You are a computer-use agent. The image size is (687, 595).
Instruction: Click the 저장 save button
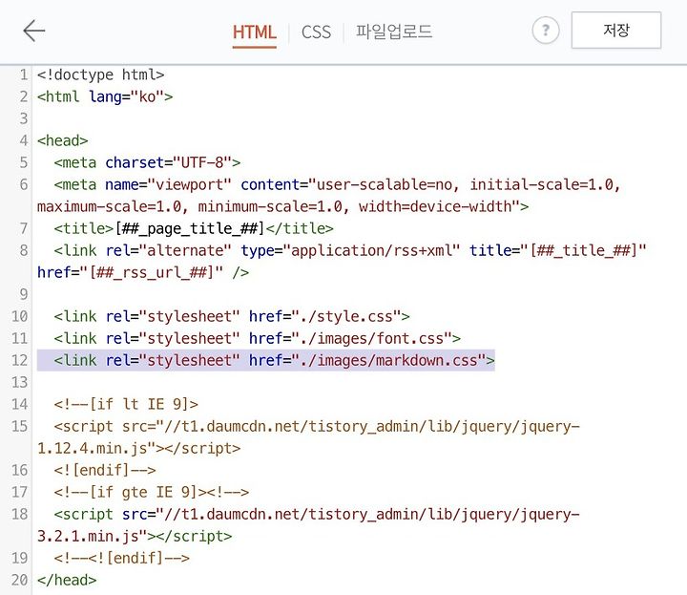[616, 30]
